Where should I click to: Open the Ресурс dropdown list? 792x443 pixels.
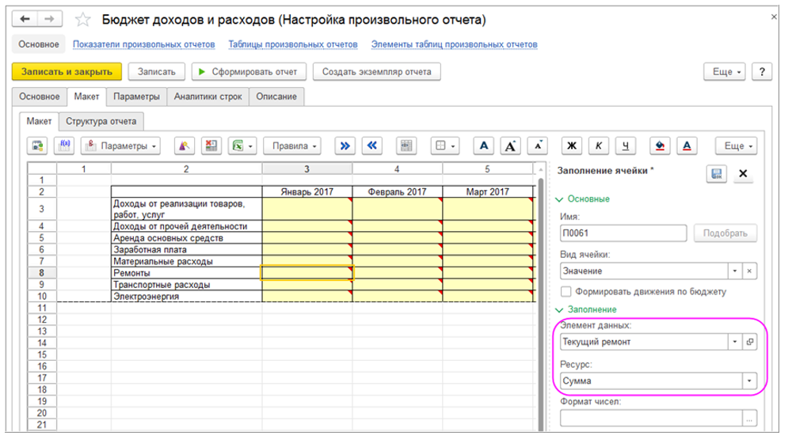[x=749, y=381]
